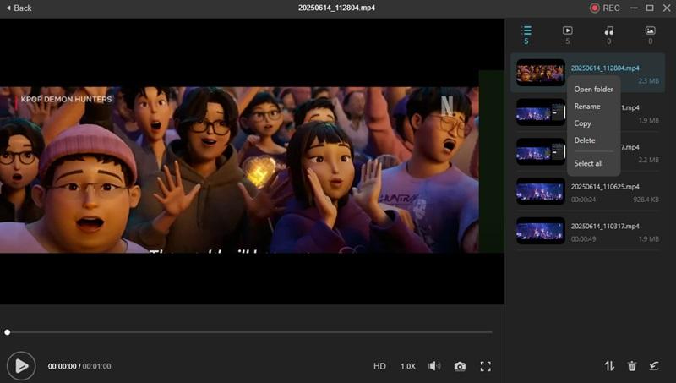Image resolution: width=676 pixels, height=383 pixels.
Task: Click the sort order arrows icon
Action: coord(609,366)
